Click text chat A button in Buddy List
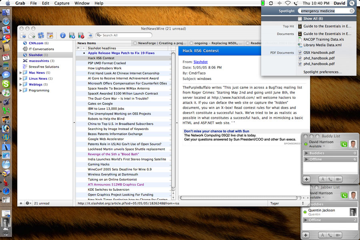This screenshot has width=360, height=240. [x=322, y=179]
